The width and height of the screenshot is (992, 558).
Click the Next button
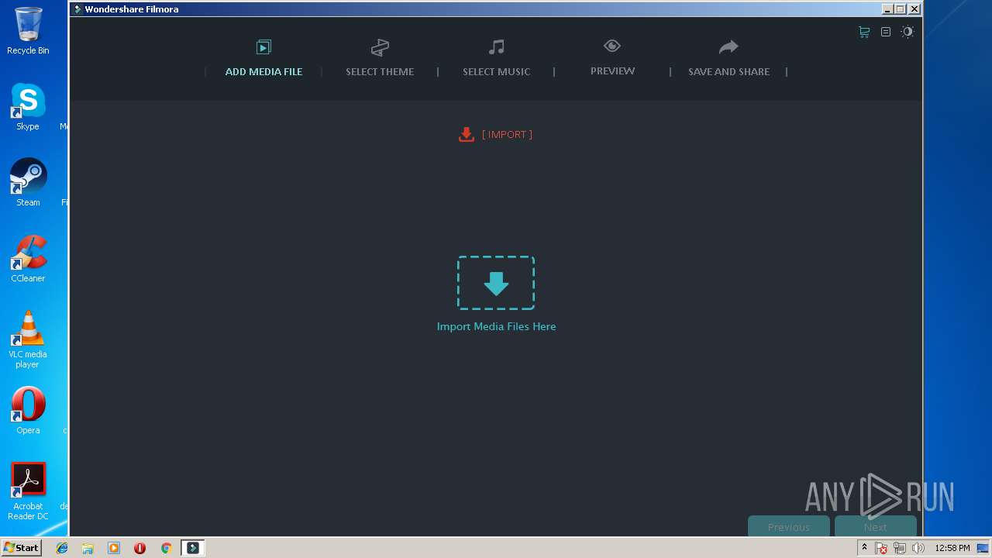click(876, 526)
